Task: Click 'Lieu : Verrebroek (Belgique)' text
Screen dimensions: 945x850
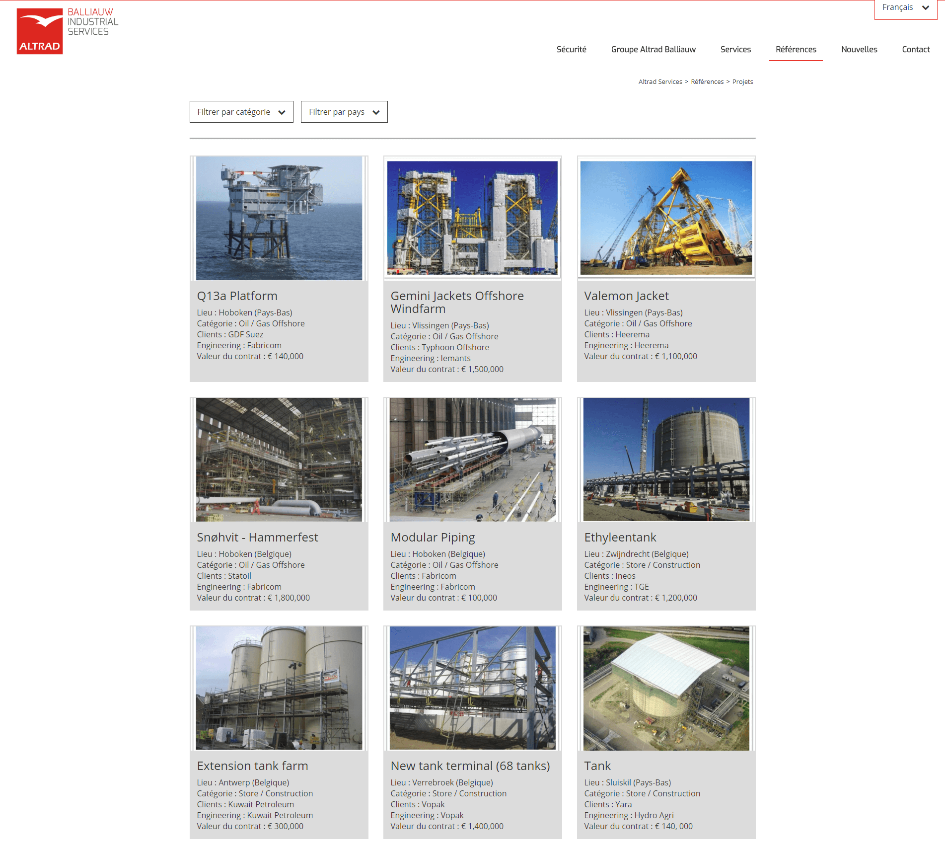Action: point(441,782)
